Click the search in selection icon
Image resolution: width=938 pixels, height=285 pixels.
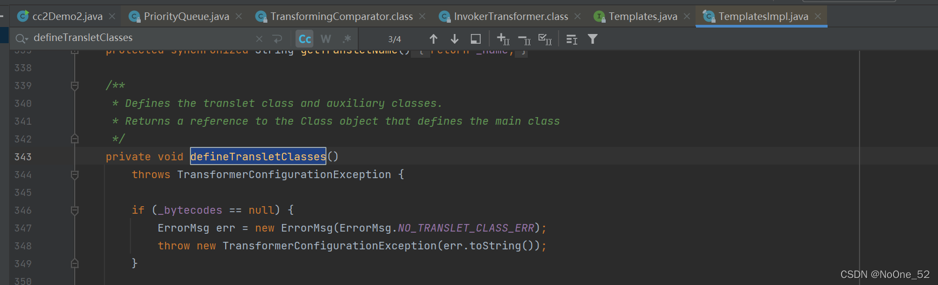tap(476, 39)
